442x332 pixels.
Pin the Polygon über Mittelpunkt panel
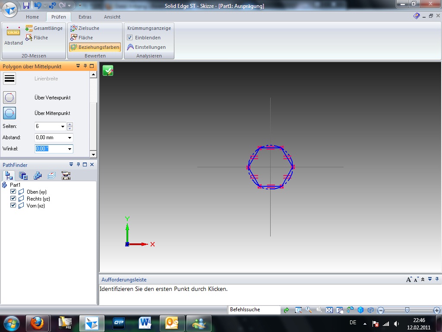tap(85, 66)
